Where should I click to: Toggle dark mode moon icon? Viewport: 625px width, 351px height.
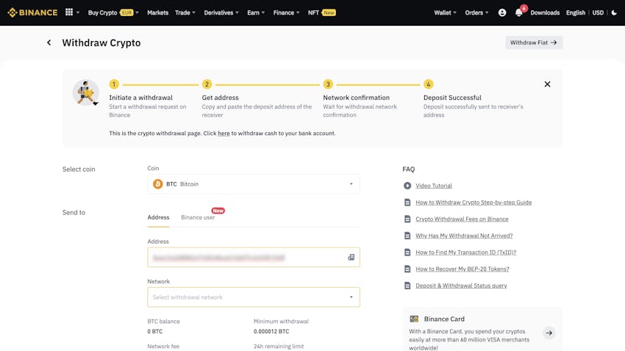[614, 12]
